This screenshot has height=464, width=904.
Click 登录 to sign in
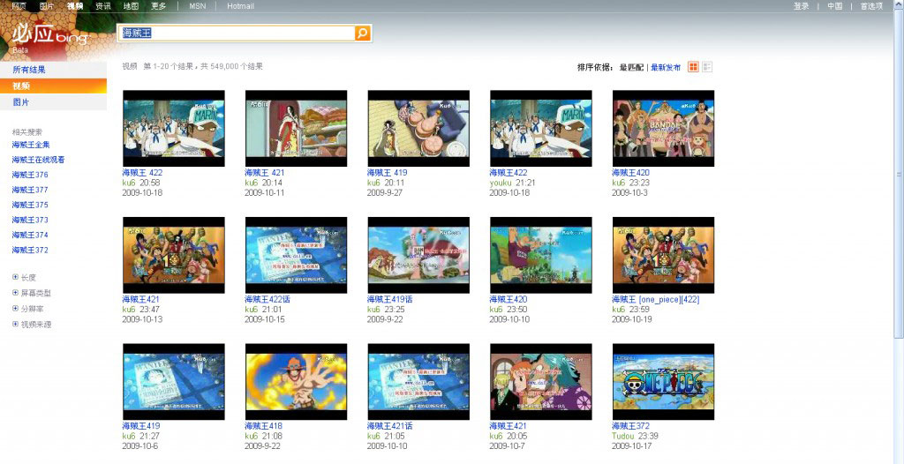tap(802, 6)
